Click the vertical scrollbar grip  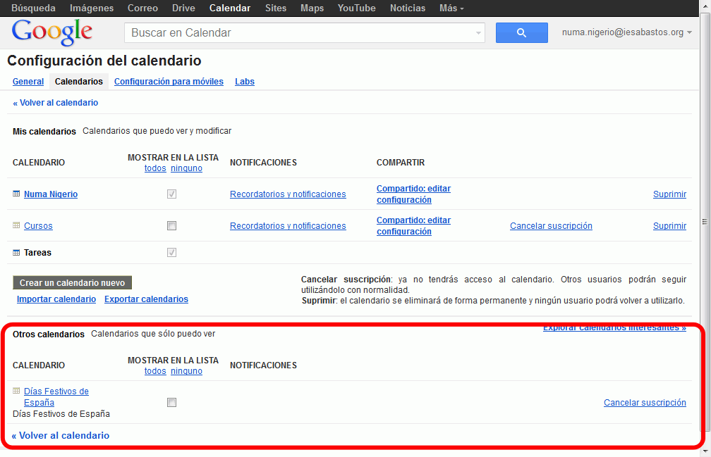[x=705, y=222]
